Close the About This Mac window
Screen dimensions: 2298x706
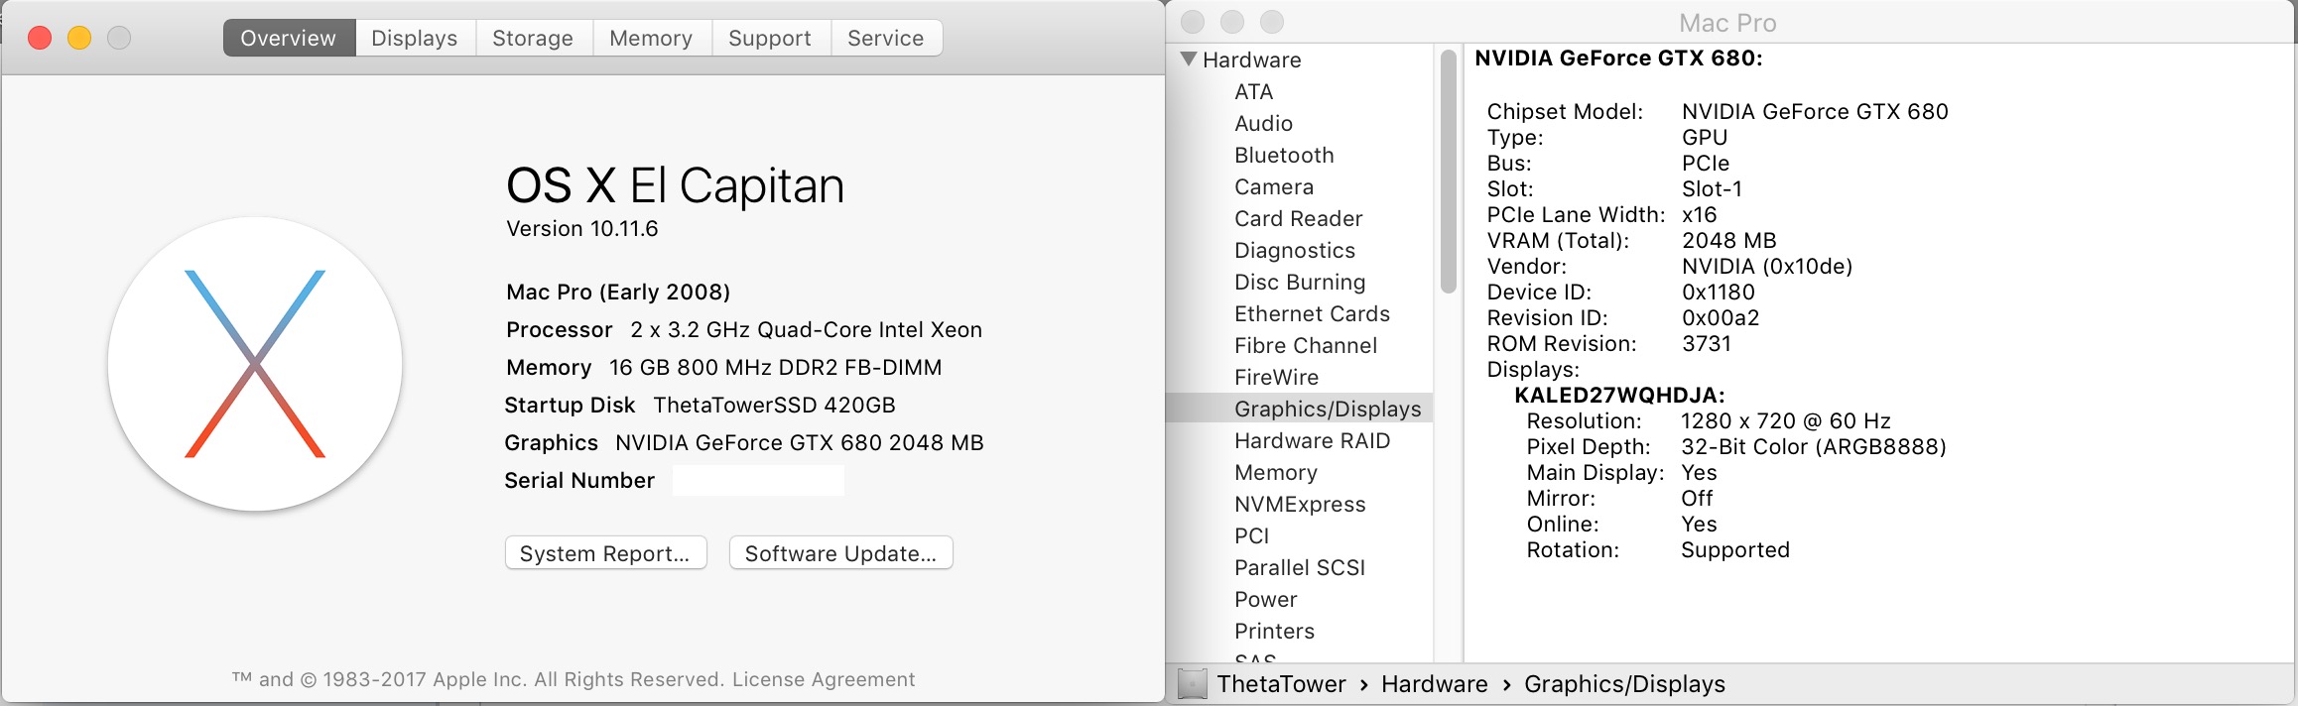pos(40,38)
